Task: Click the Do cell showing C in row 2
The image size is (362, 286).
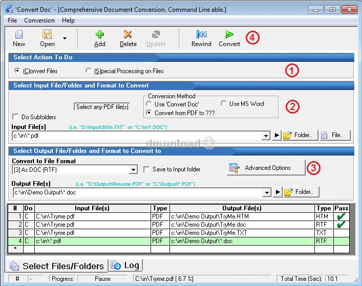Action: click(x=29, y=225)
